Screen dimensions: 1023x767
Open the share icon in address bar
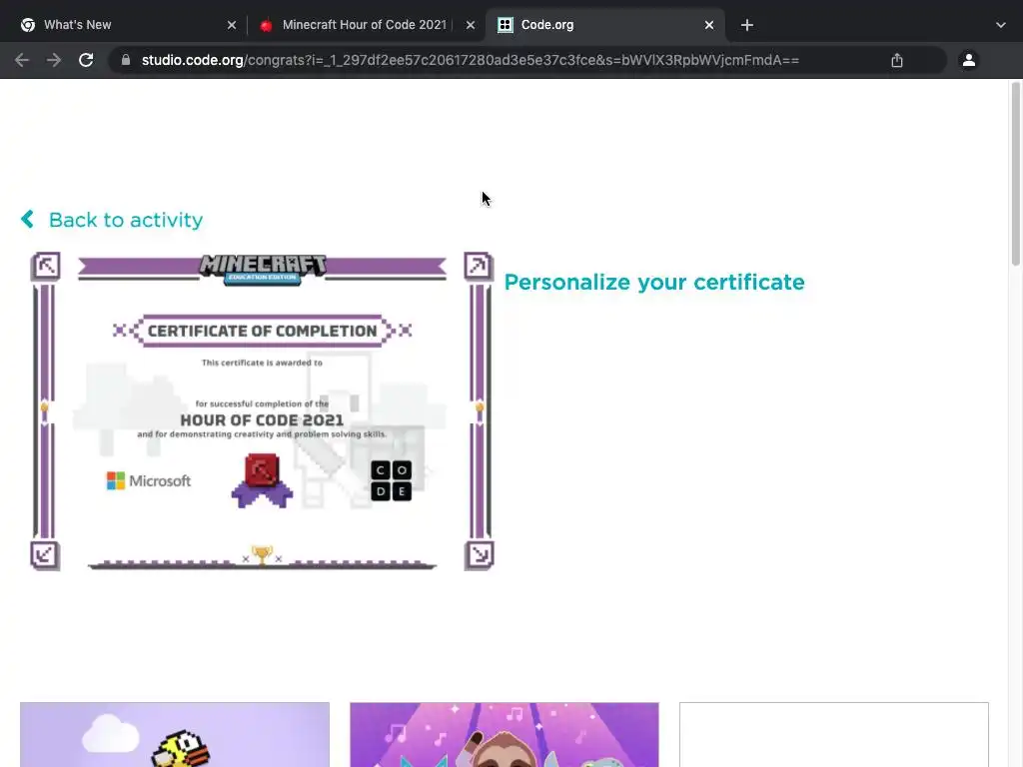pos(897,60)
